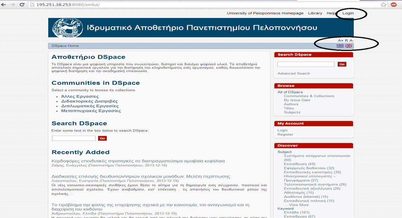Click the browser back arrow
The width and height of the screenshot is (402, 218).
pos(4,4)
